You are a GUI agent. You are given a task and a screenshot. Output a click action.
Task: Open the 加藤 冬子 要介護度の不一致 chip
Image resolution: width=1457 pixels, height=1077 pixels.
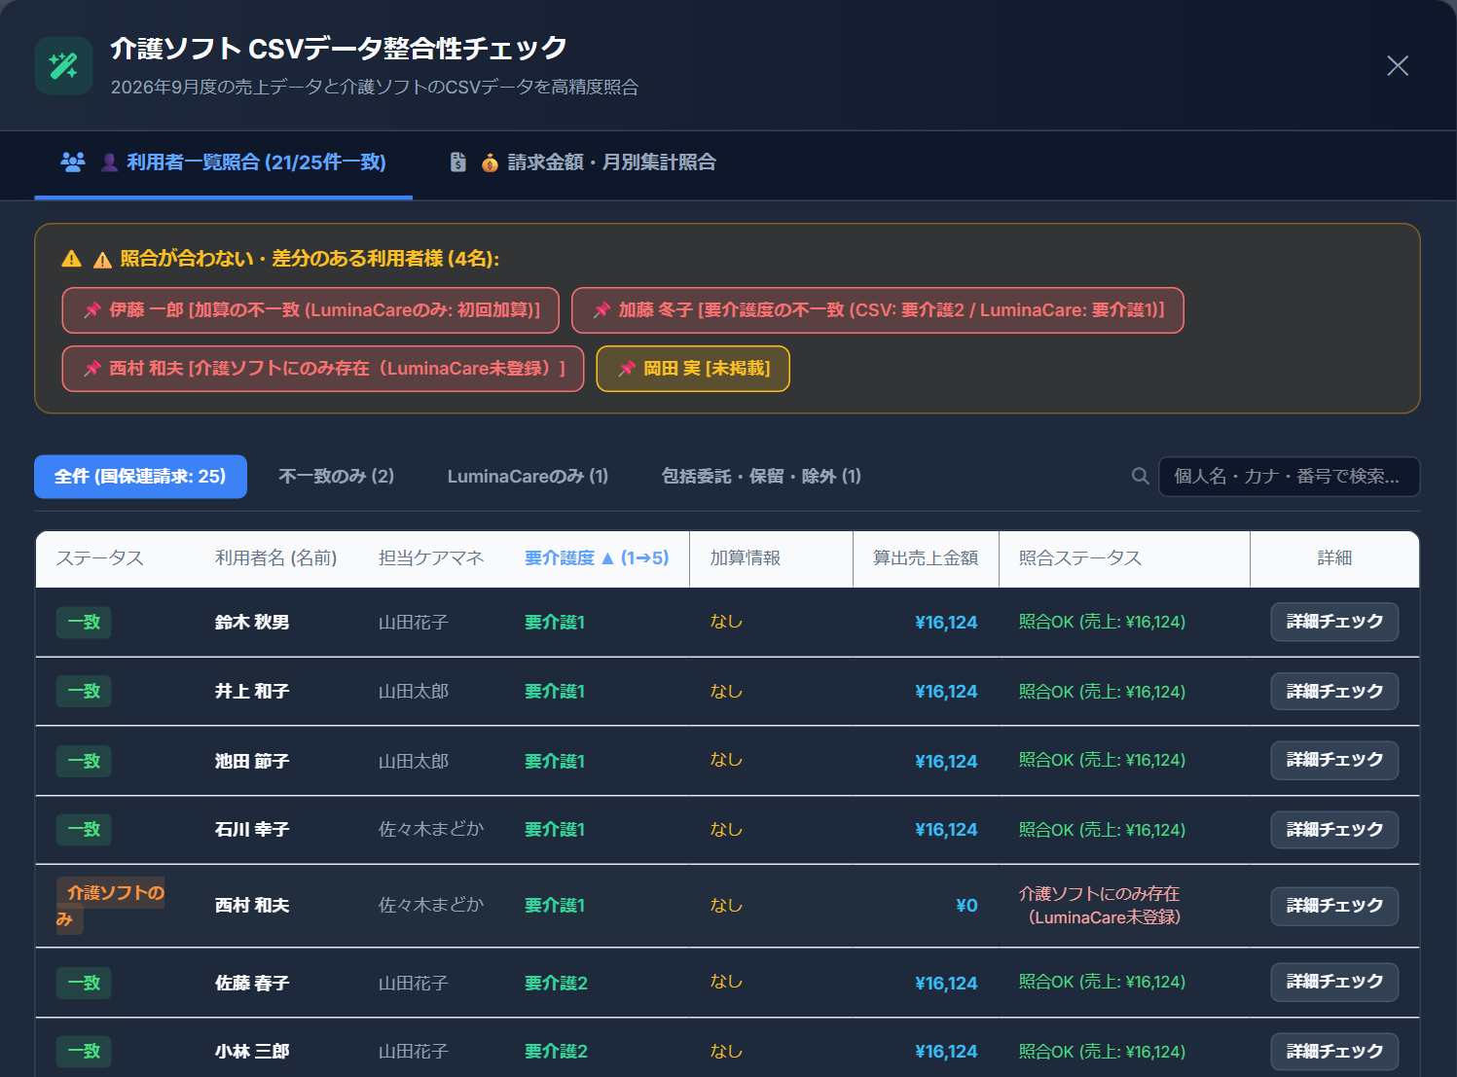pyautogui.click(x=878, y=310)
